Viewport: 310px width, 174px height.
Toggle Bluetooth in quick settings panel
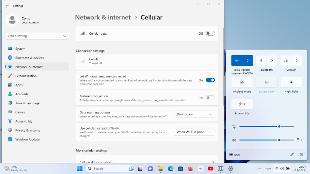coord(261,61)
